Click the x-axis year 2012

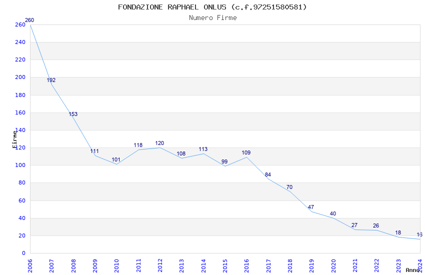pos(160,265)
